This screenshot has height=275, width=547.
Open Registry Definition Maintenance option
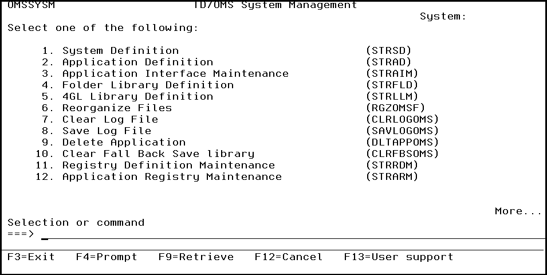click(168, 165)
